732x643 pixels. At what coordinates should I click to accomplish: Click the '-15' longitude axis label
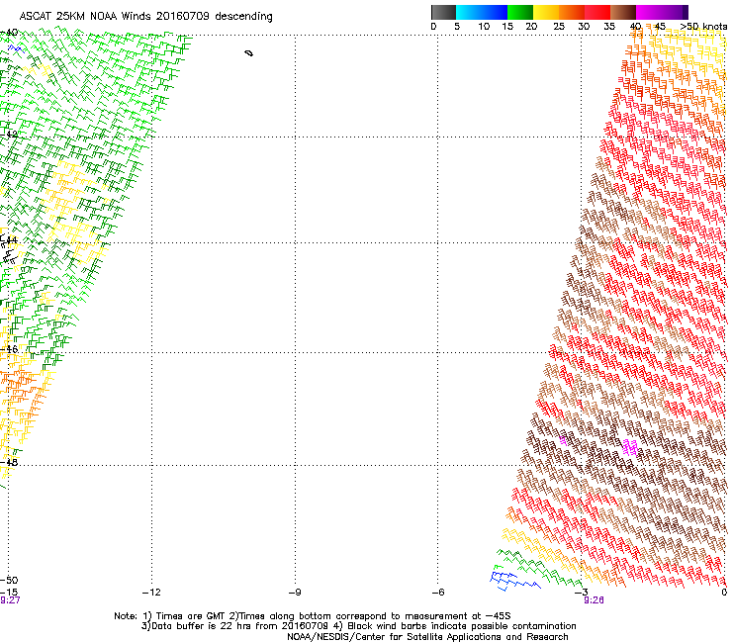click(9, 593)
